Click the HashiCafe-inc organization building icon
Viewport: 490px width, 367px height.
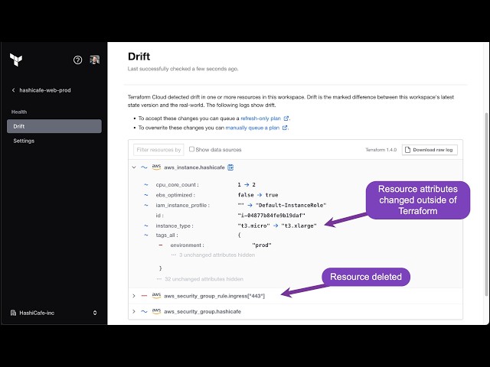tap(13, 313)
